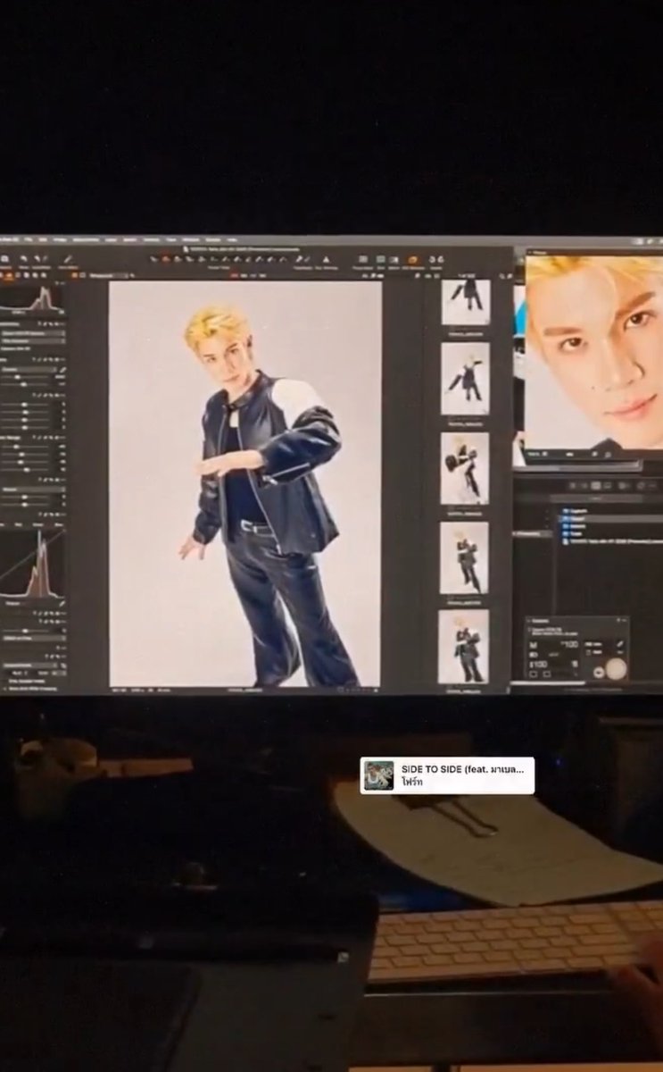Open the Help menu in menu bar
Viewport: 663px width, 1072px height.
point(234,240)
